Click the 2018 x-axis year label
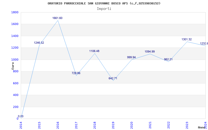 pos(95,125)
